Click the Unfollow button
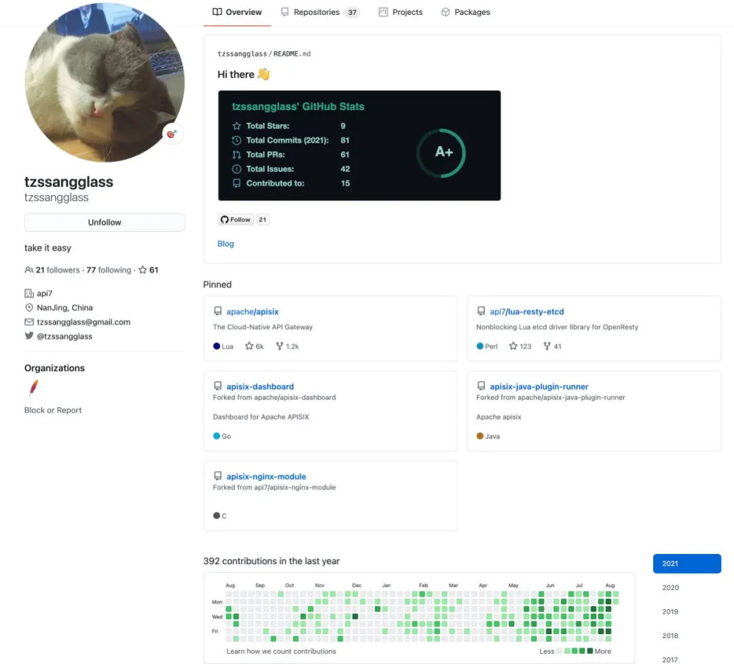 (x=105, y=222)
